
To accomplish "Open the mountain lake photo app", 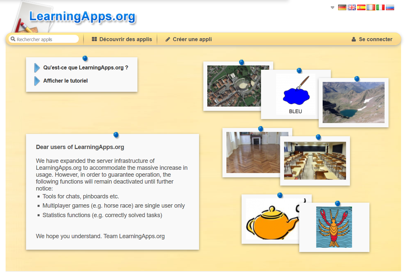I will pyautogui.click(x=354, y=102).
